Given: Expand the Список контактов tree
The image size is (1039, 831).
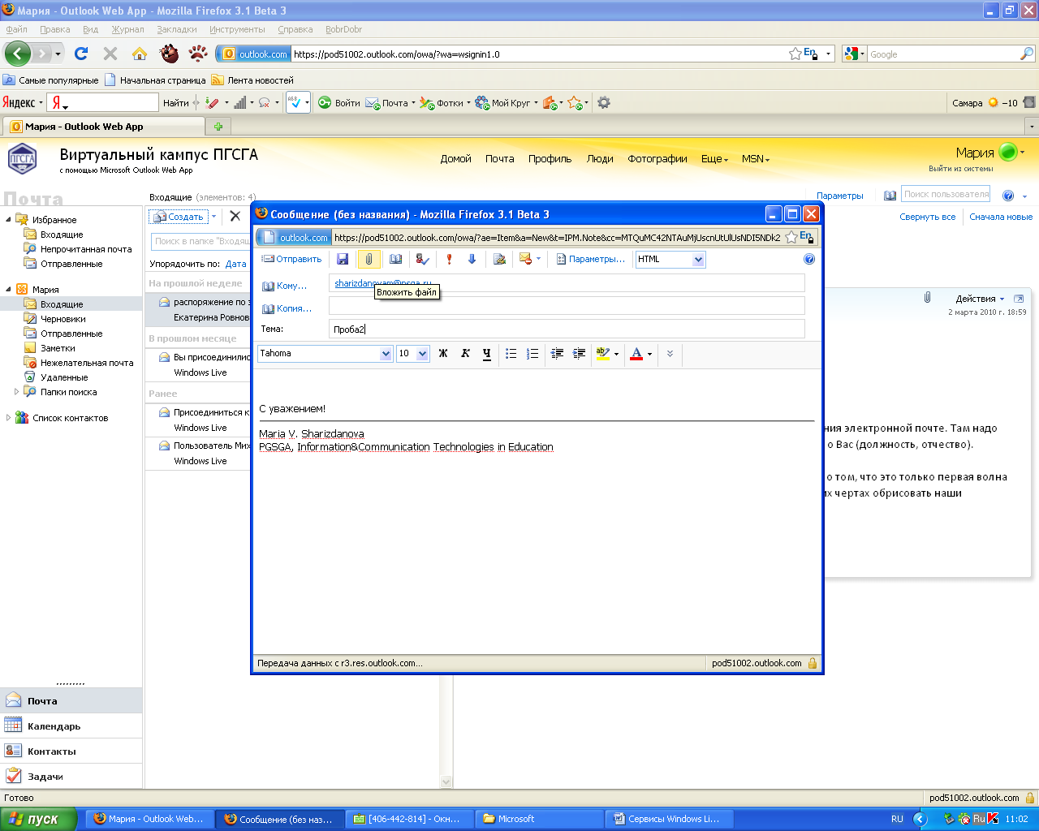Looking at the screenshot, I should pos(8,417).
